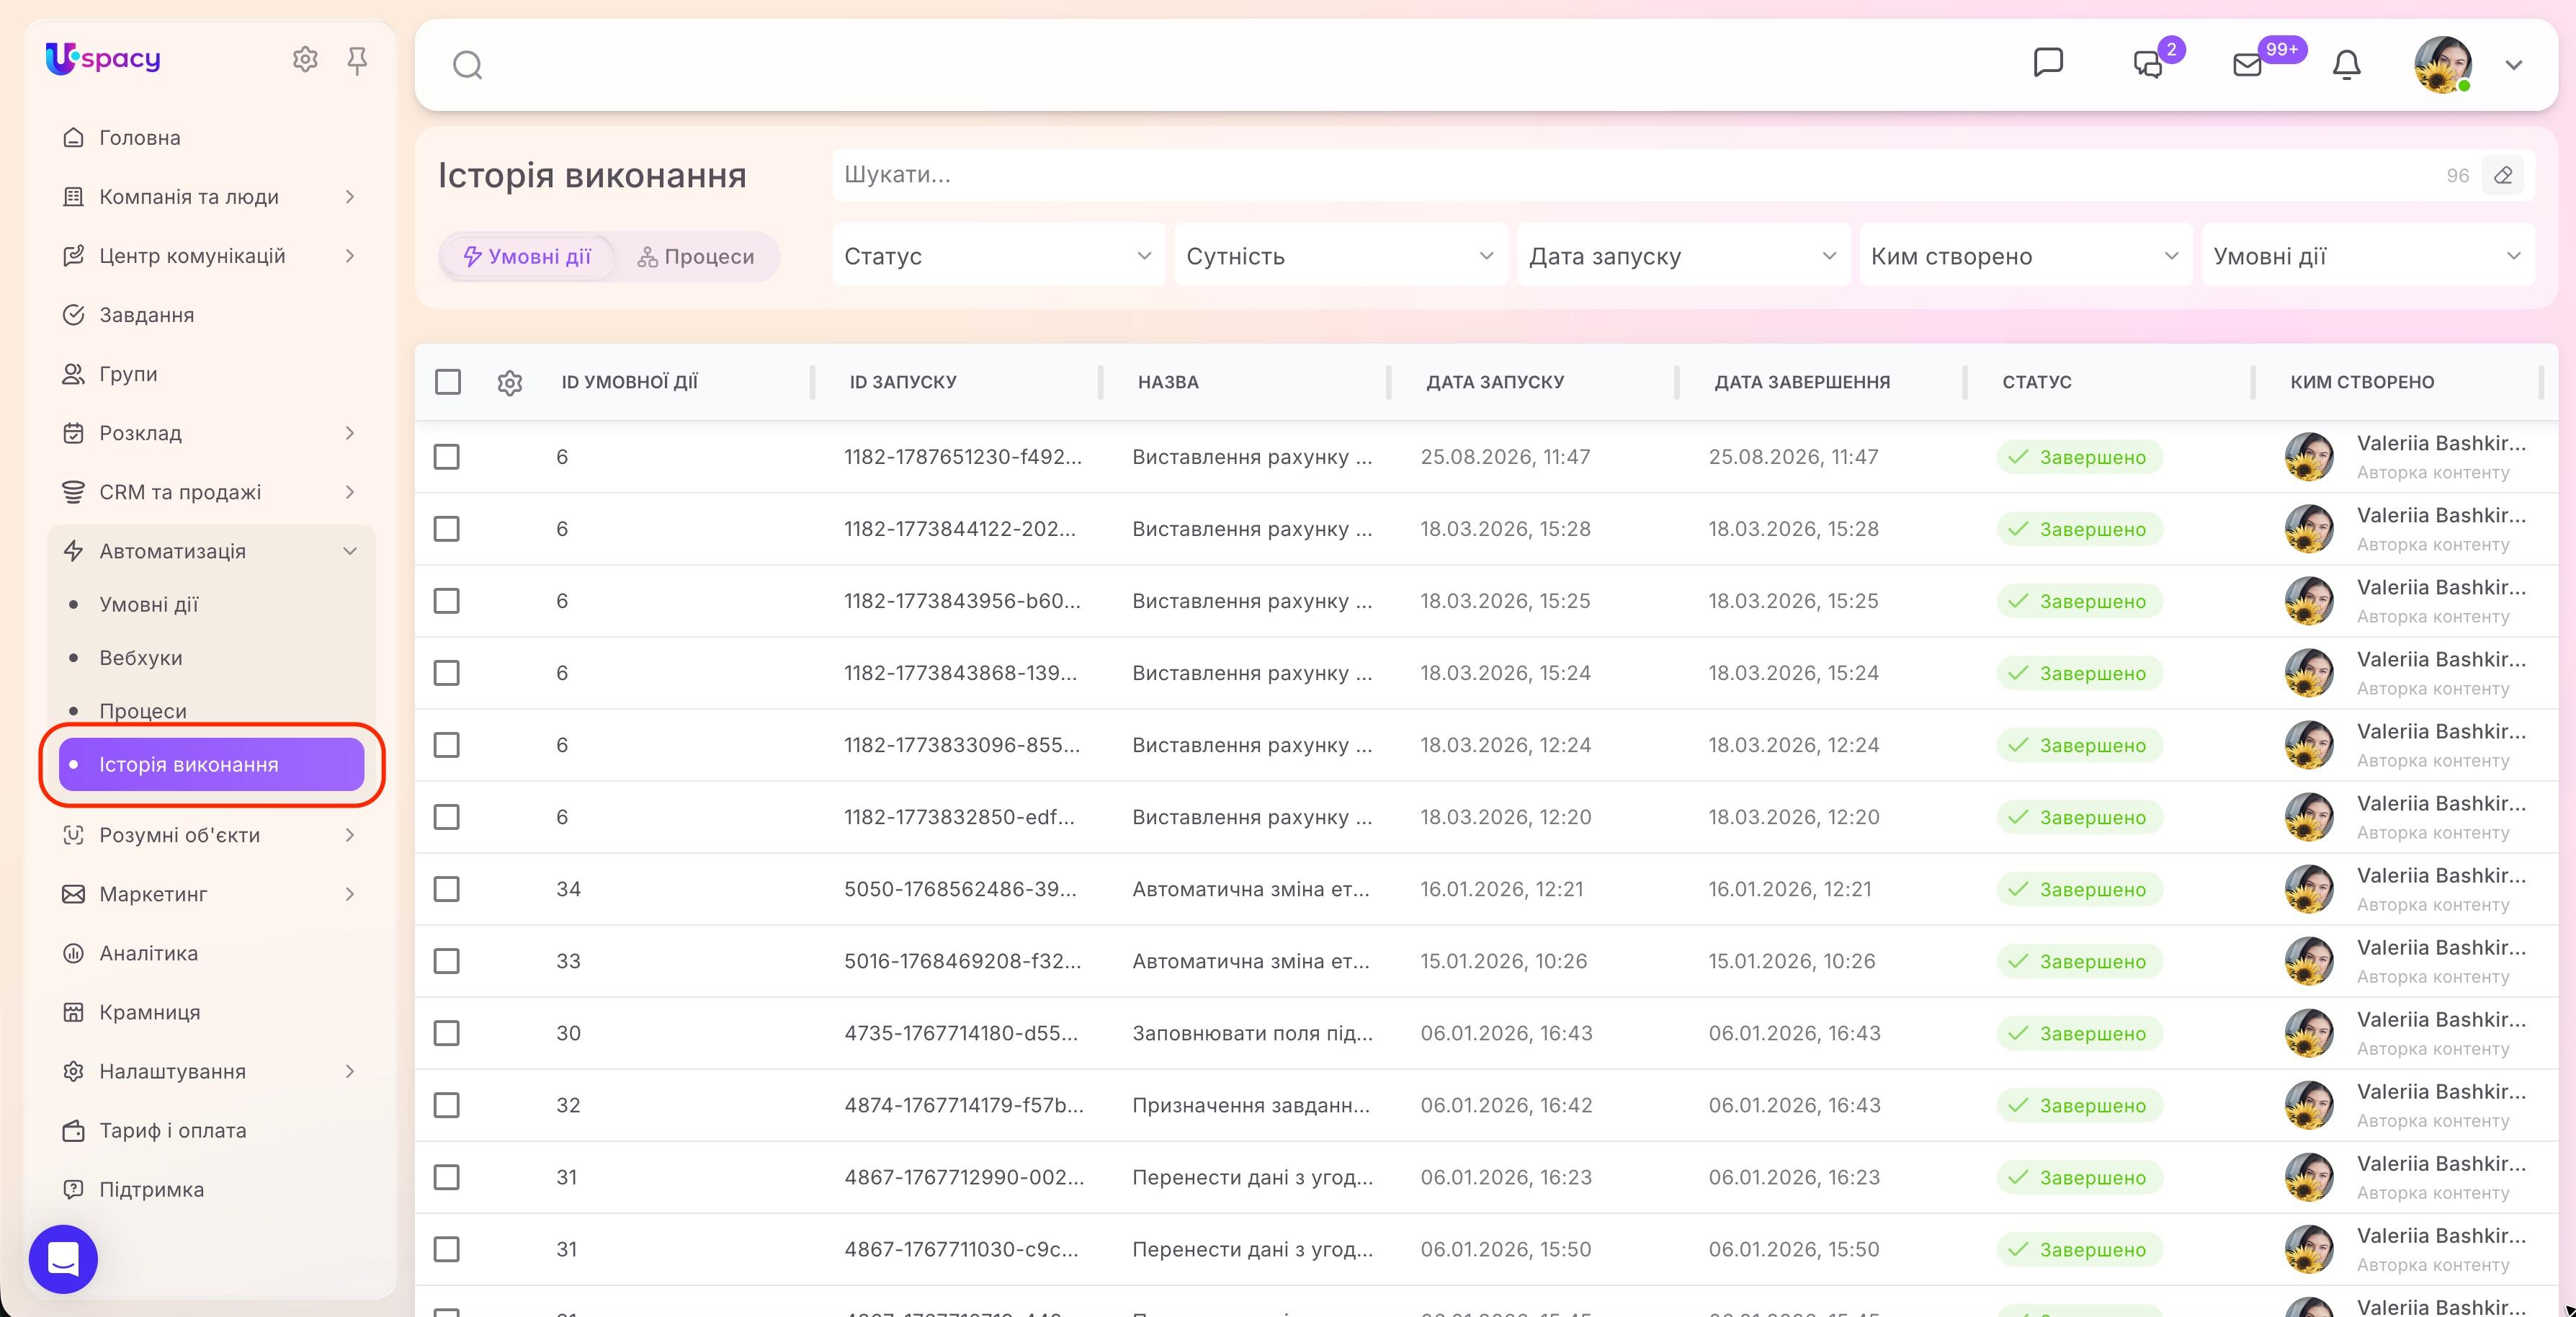Click the user avatar in header
This screenshot has width=2576, height=1317.
(x=2443, y=65)
